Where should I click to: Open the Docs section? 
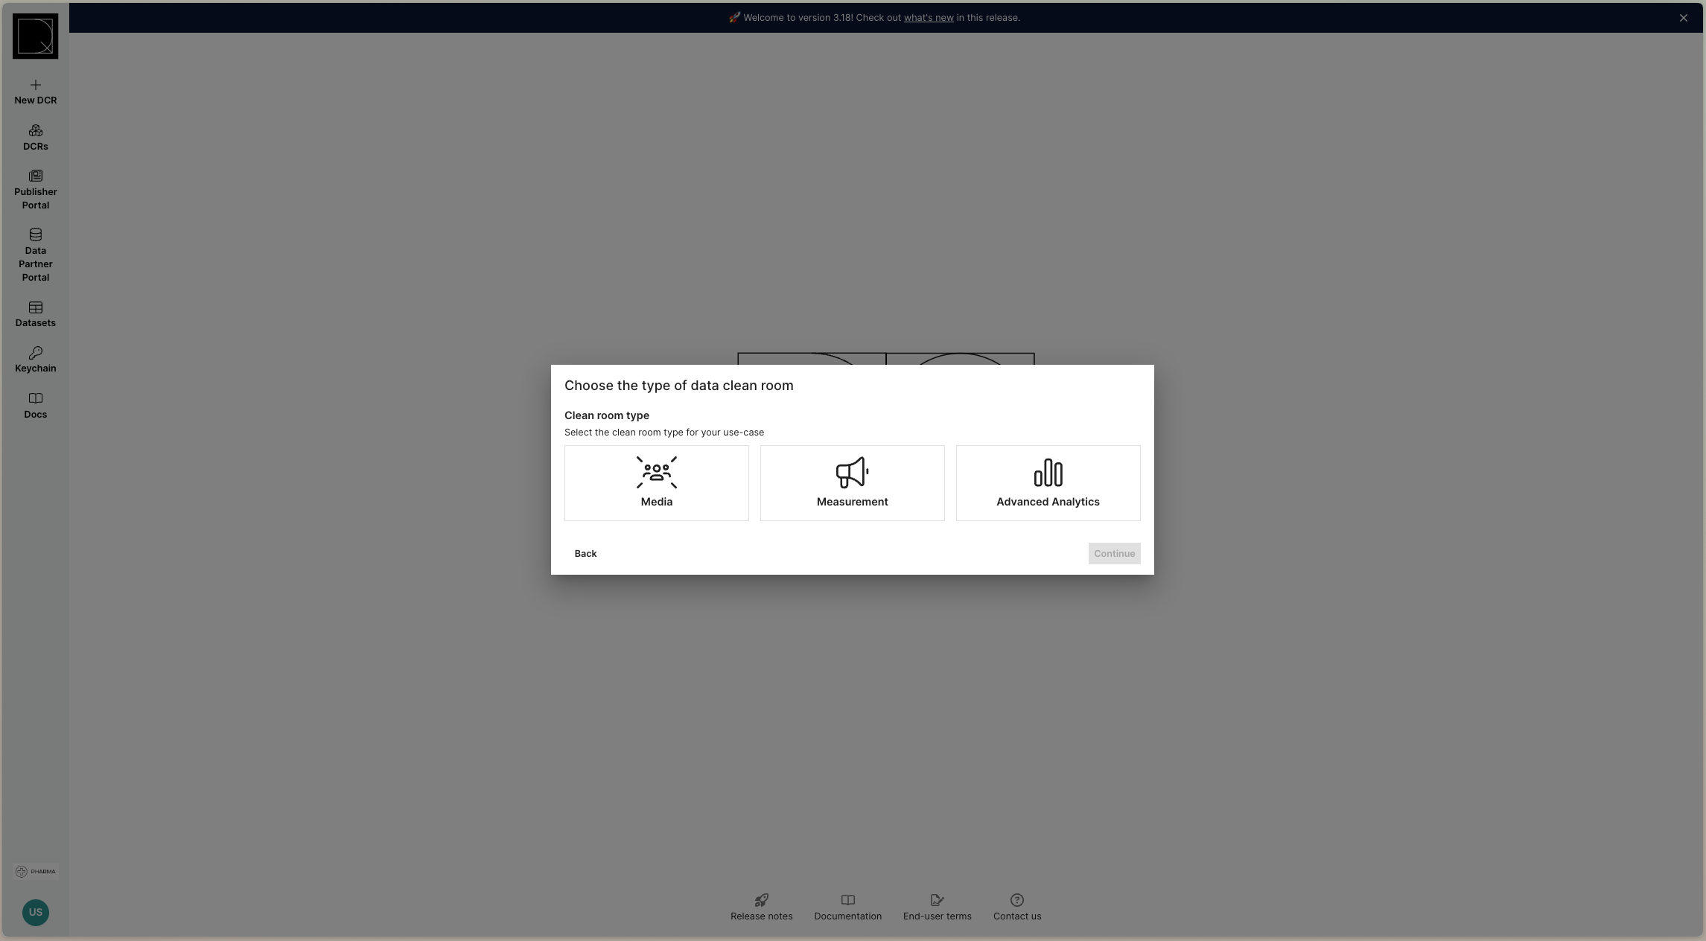35,406
